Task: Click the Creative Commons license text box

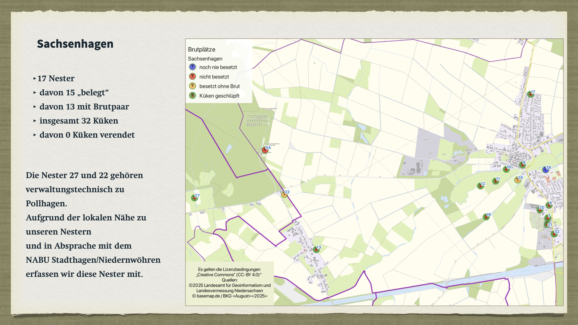Action: tap(229, 283)
